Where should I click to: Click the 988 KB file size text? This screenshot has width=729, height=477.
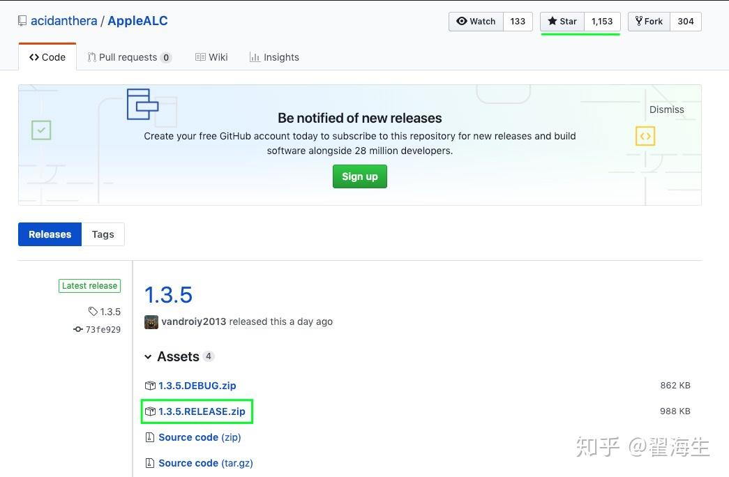point(675,411)
